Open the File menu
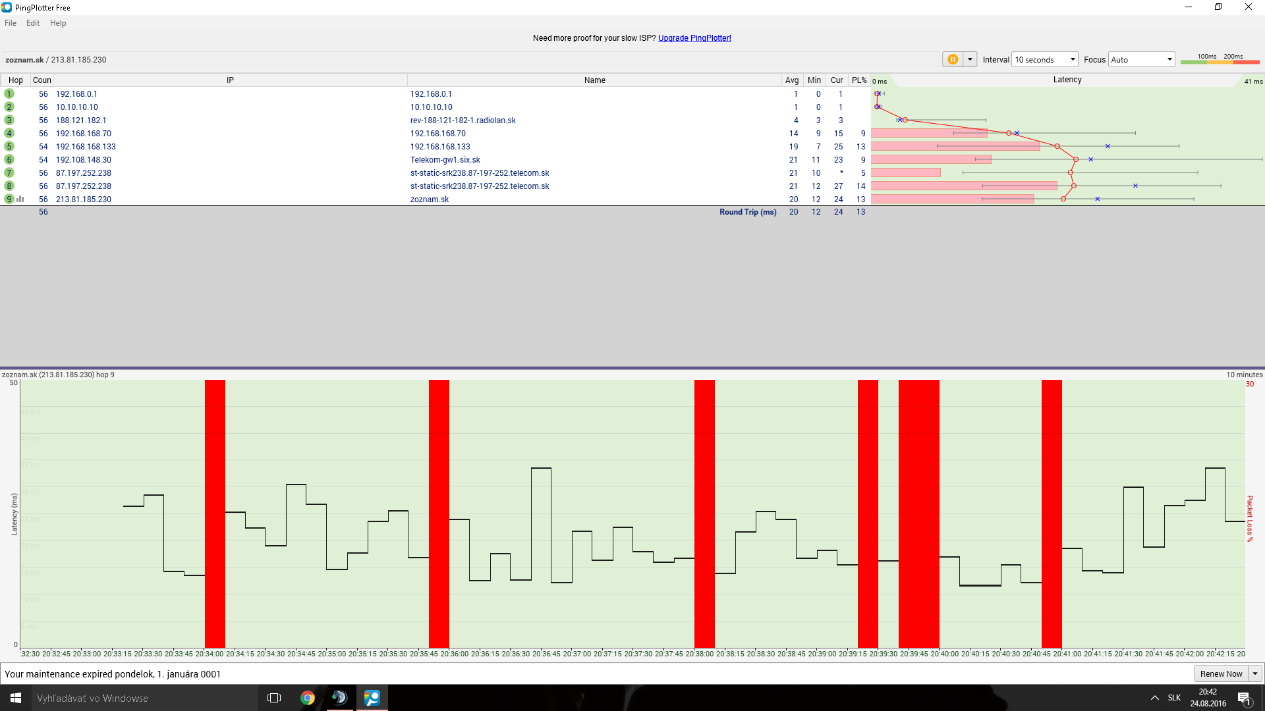 point(11,23)
